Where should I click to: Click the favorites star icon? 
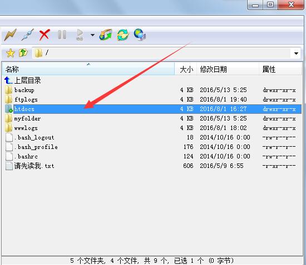(10, 53)
